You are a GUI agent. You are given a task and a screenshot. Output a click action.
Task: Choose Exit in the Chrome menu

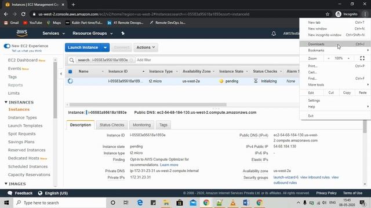335,116
